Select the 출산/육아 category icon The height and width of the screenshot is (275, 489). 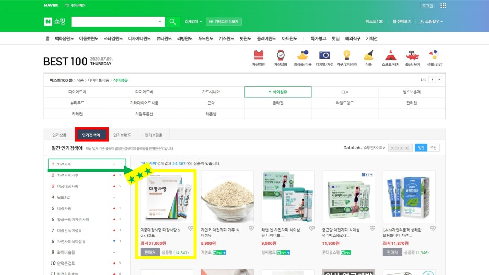pyautogui.click(x=412, y=55)
